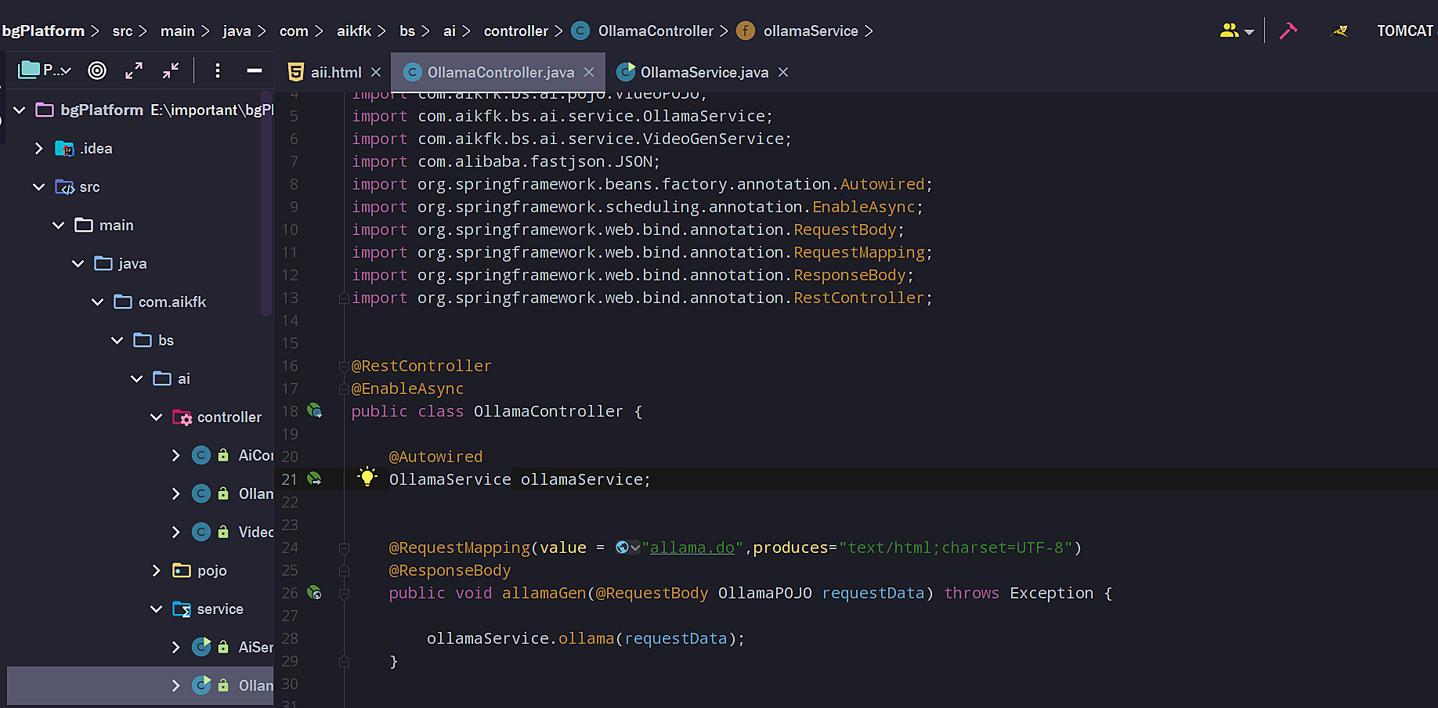
Task: Click the Collapse All arrows icon
Action: tap(171, 70)
